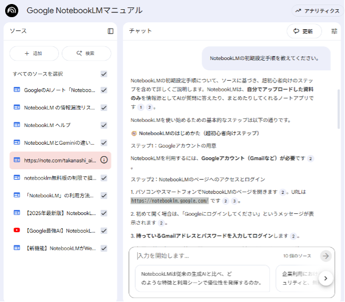Uncheck NotebookLM の情報漏洩リス source checkbox
The image size is (345, 302).
tap(104, 108)
